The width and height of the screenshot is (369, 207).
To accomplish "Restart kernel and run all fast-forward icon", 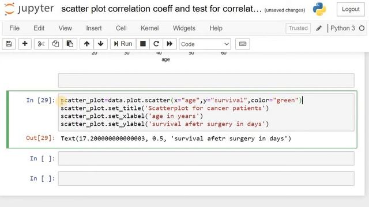I will click(170, 44).
